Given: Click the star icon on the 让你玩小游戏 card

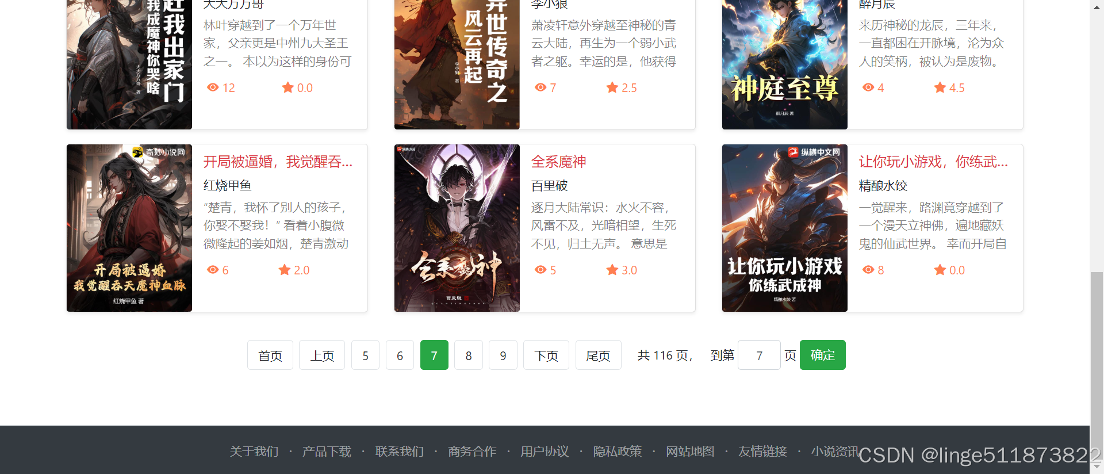Looking at the screenshot, I should click(x=940, y=270).
